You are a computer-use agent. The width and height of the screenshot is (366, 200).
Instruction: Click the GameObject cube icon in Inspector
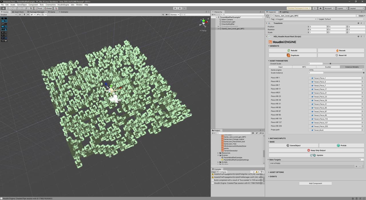(x=268, y=17)
